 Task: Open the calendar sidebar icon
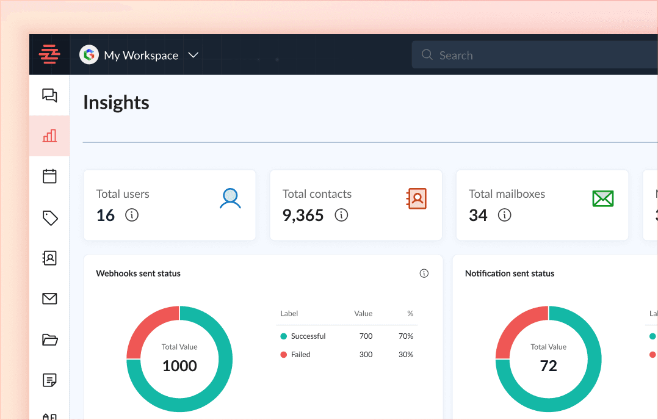coord(49,176)
